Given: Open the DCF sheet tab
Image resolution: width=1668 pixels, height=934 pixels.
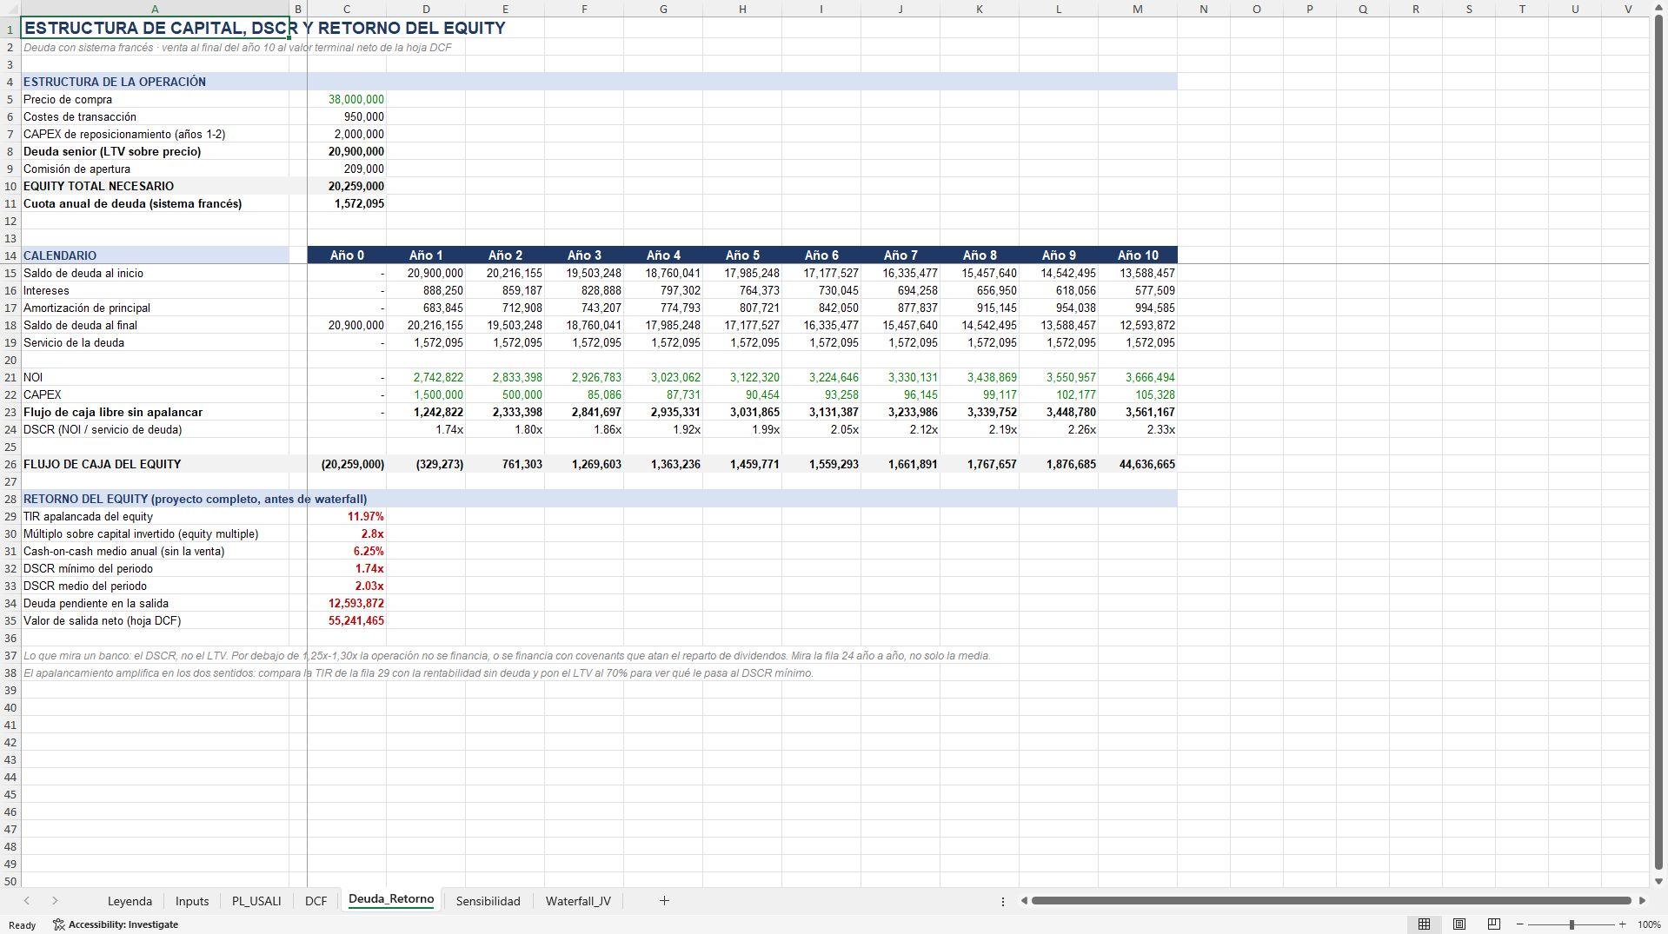Looking at the screenshot, I should pos(316,901).
